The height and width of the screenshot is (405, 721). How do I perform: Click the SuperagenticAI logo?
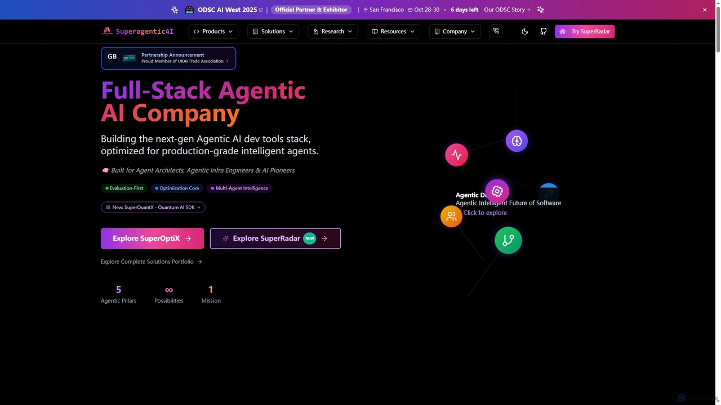pos(137,31)
